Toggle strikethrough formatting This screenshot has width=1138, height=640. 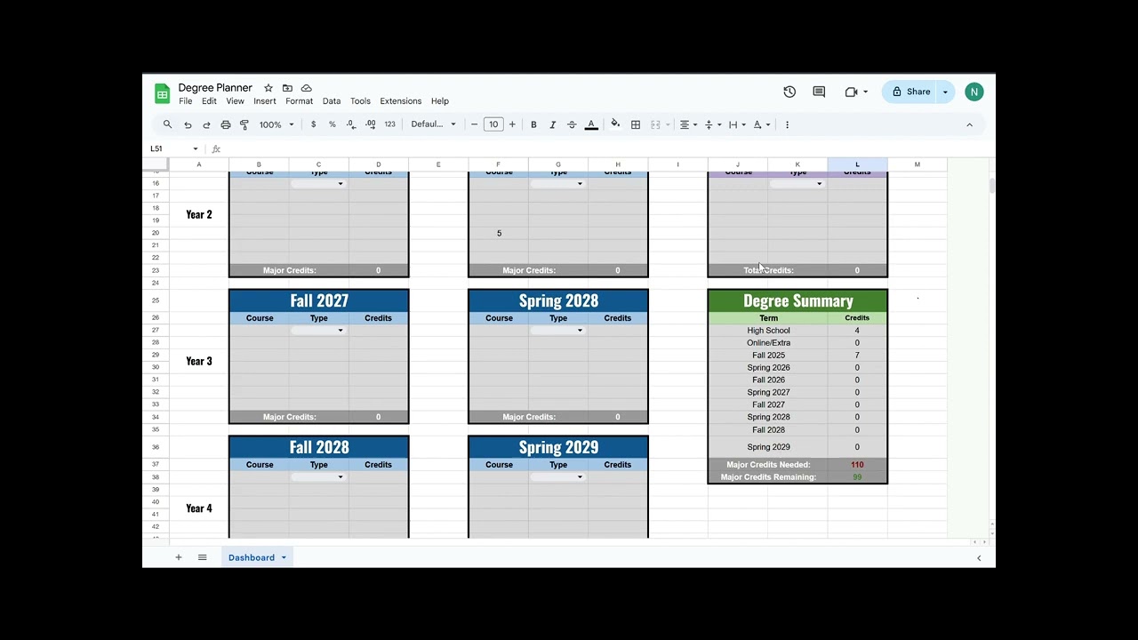(572, 124)
